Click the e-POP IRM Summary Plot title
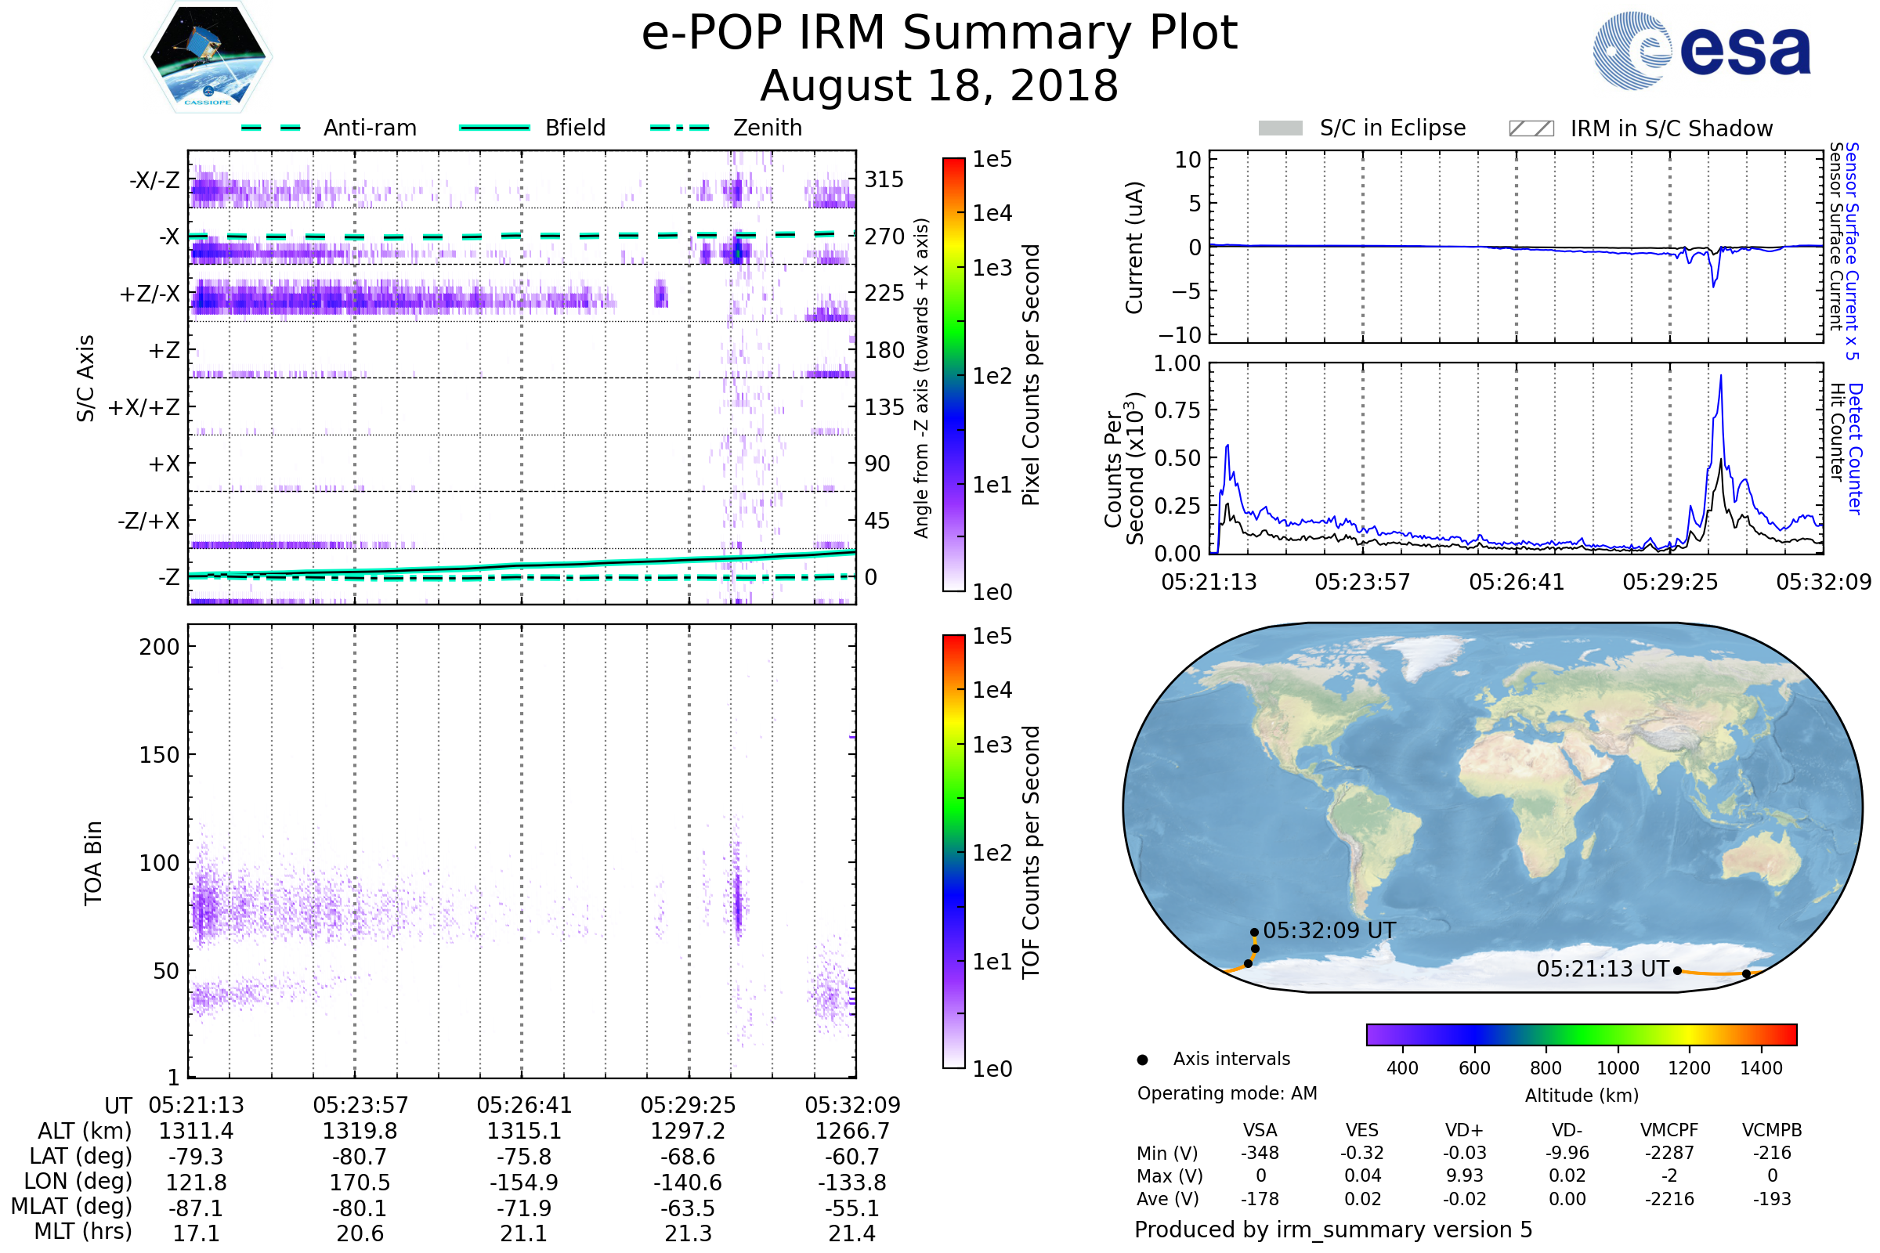The image size is (1880, 1253). click(x=939, y=34)
